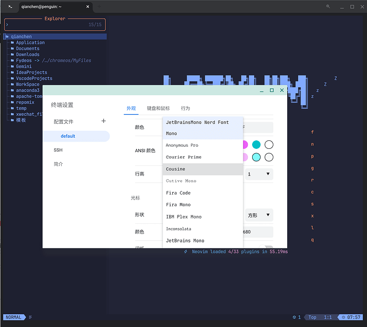The width and height of the screenshot is (367, 327).
Task: Switch to the 键盘和鼠标 tab
Action: tap(158, 108)
